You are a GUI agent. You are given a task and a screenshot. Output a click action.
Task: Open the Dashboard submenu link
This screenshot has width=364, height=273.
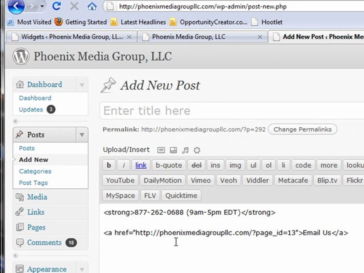coord(35,98)
